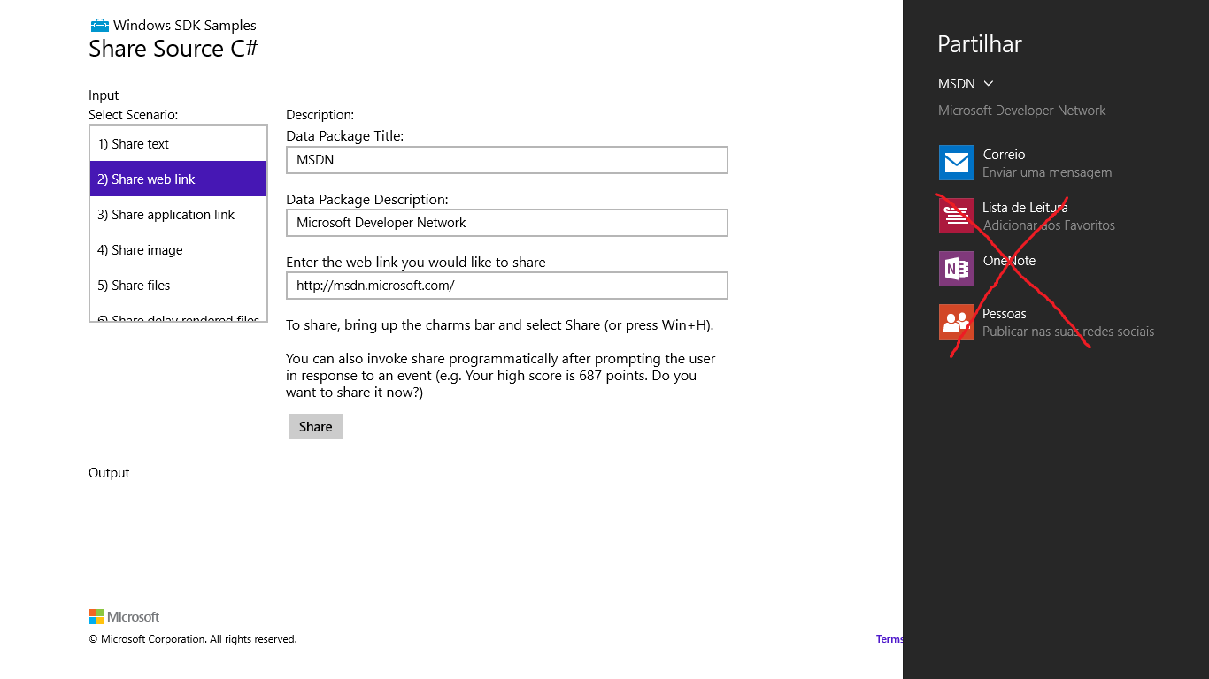Viewport: 1209px width, 679px height.
Task: Click the gray Share button
Action: click(x=316, y=426)
